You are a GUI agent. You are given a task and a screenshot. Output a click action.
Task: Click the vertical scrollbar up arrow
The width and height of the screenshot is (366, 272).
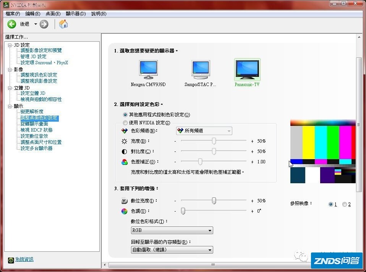click(x=359, y=37)
